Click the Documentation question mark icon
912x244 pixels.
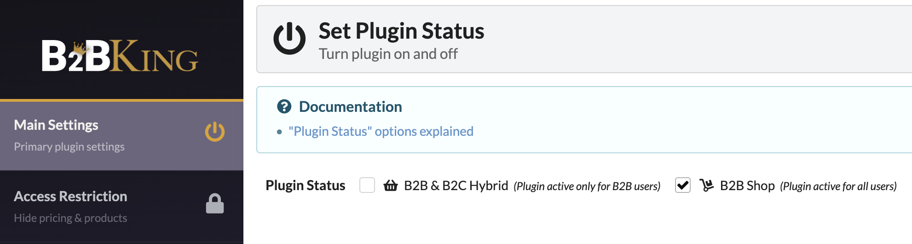click(x=284, y=107)
